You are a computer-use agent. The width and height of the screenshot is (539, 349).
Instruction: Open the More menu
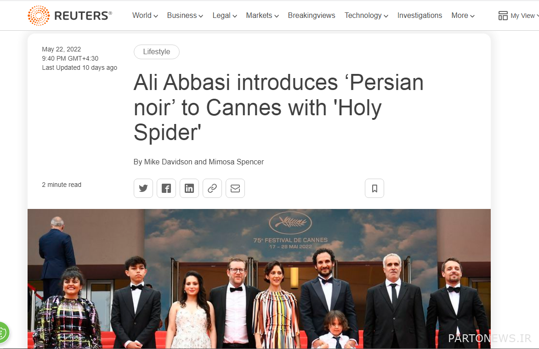pos(463,16)
